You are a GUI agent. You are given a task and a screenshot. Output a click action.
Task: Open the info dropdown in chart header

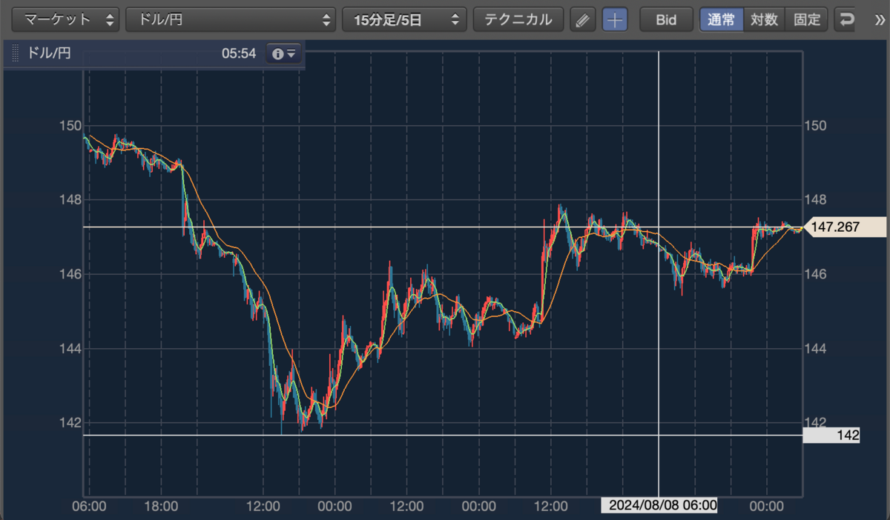click(x=284, y=53)
